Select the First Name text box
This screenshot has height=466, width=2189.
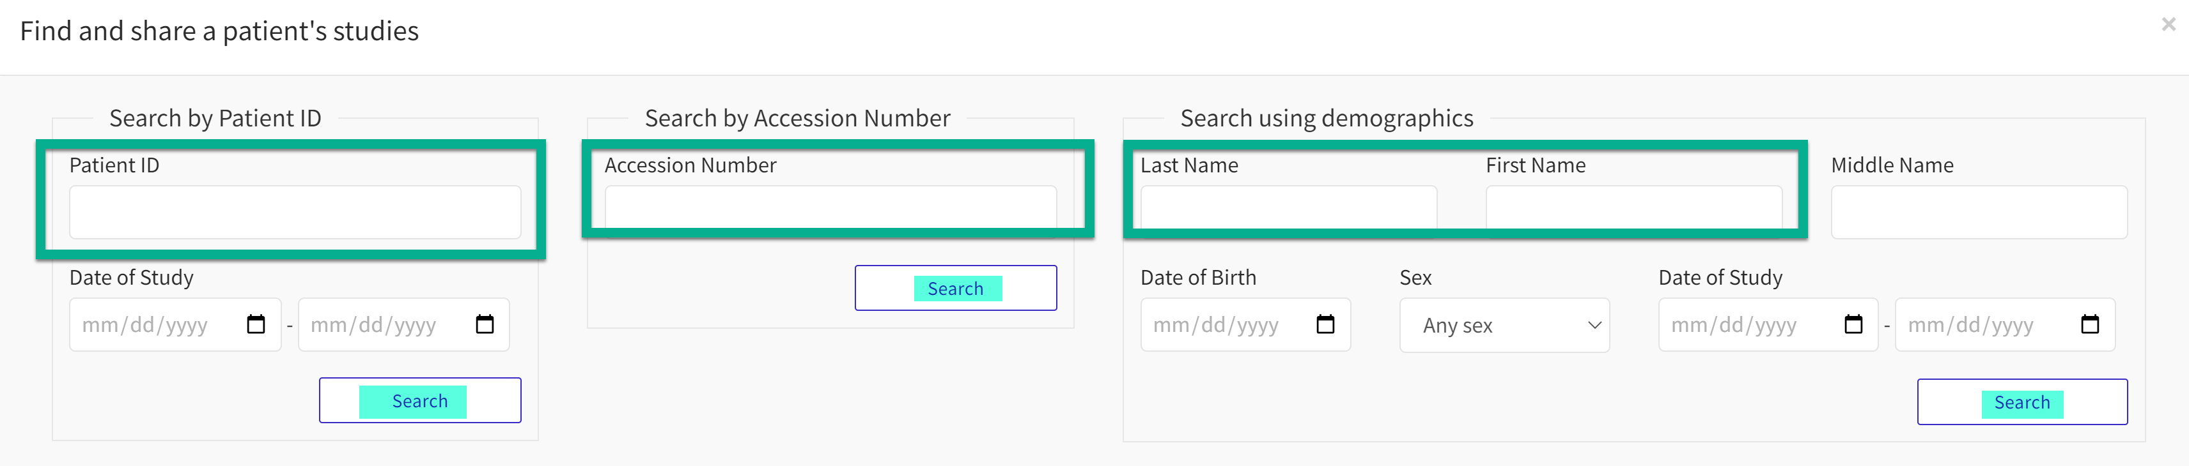coord(1634,207)
